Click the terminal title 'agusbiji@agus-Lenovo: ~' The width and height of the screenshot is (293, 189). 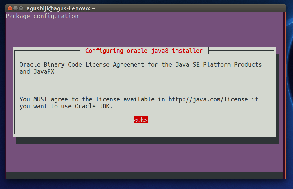(x=61, y=8)
